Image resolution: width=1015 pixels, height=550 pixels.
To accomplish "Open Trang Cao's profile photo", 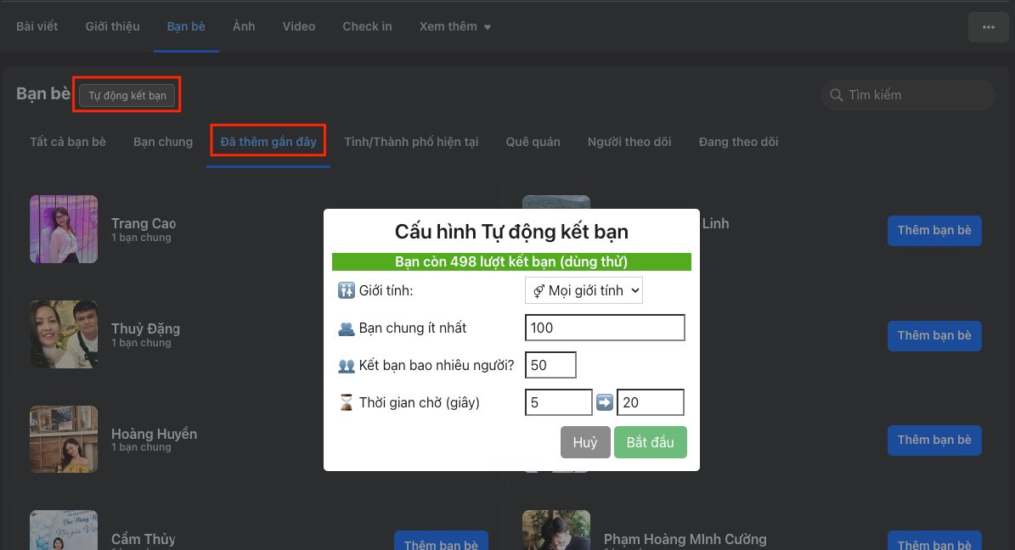I will 64,229.
